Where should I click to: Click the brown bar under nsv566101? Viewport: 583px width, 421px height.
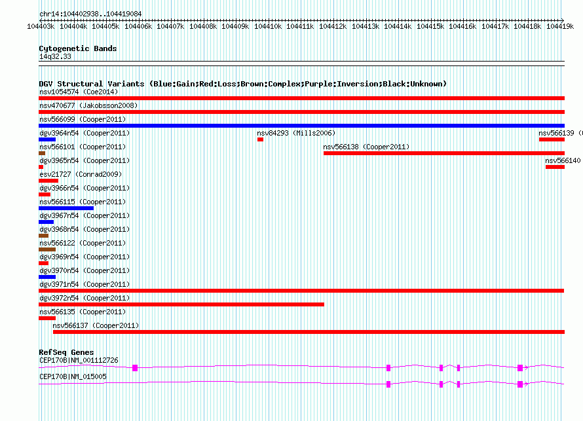point(42,153)
